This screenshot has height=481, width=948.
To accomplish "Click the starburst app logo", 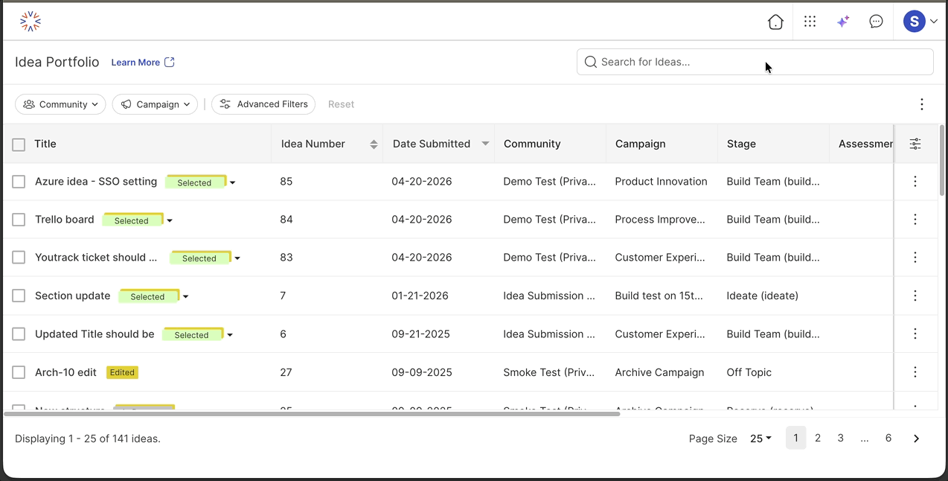I will 31,22.
